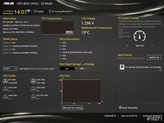Click the Intel Core i7-4790K CPU line
The width and height of the screenshot is (164, 123).
[x=21, y=25]
